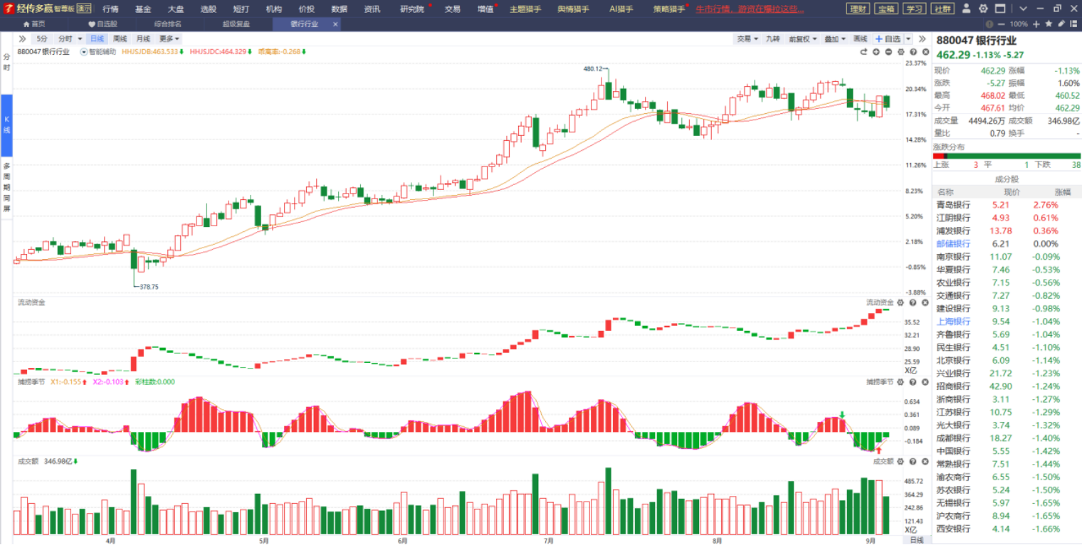This screenshot has height=545, width=1082.
Task: Click the 九转 button
Action: 773,38
